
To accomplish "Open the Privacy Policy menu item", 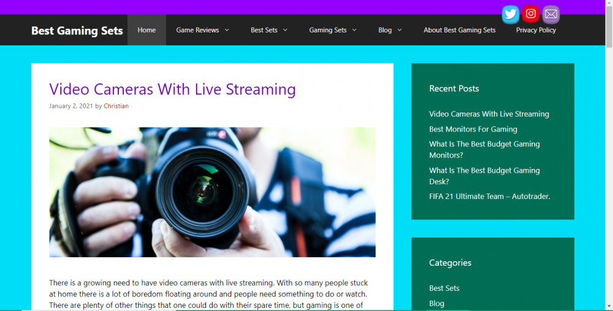I will click(536, 30).
